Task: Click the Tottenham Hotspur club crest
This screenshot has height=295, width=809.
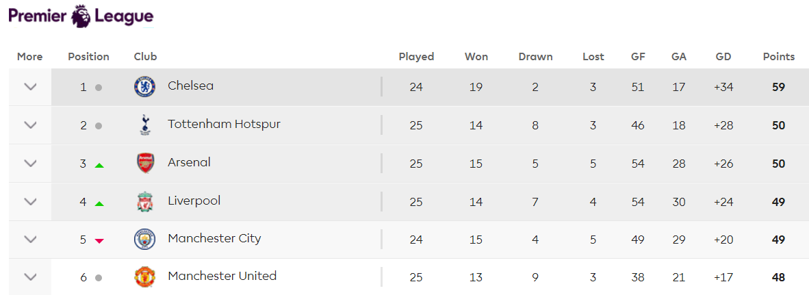Action: point(145,125)
